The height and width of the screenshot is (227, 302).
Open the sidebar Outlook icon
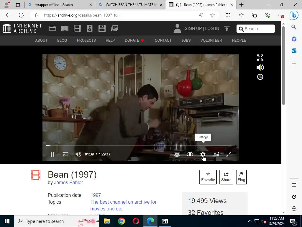[x=294, y=51]
